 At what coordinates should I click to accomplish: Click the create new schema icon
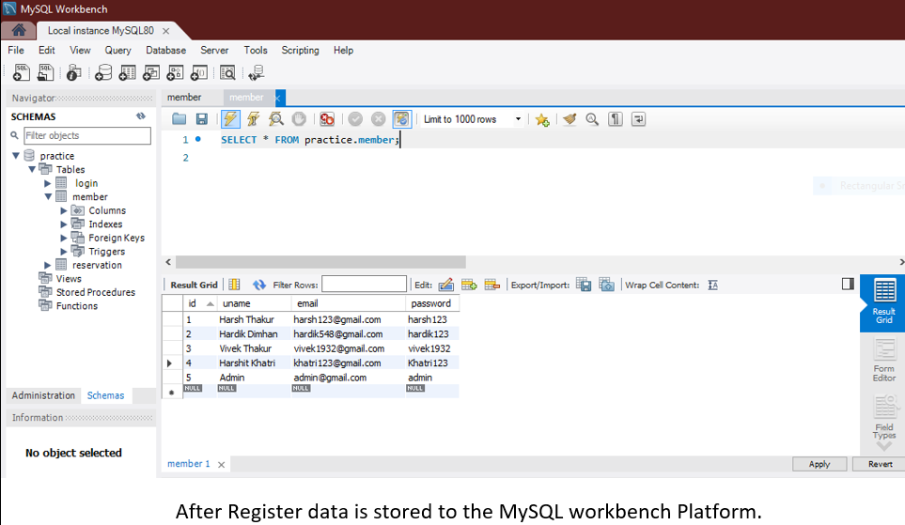click(103, 72)
